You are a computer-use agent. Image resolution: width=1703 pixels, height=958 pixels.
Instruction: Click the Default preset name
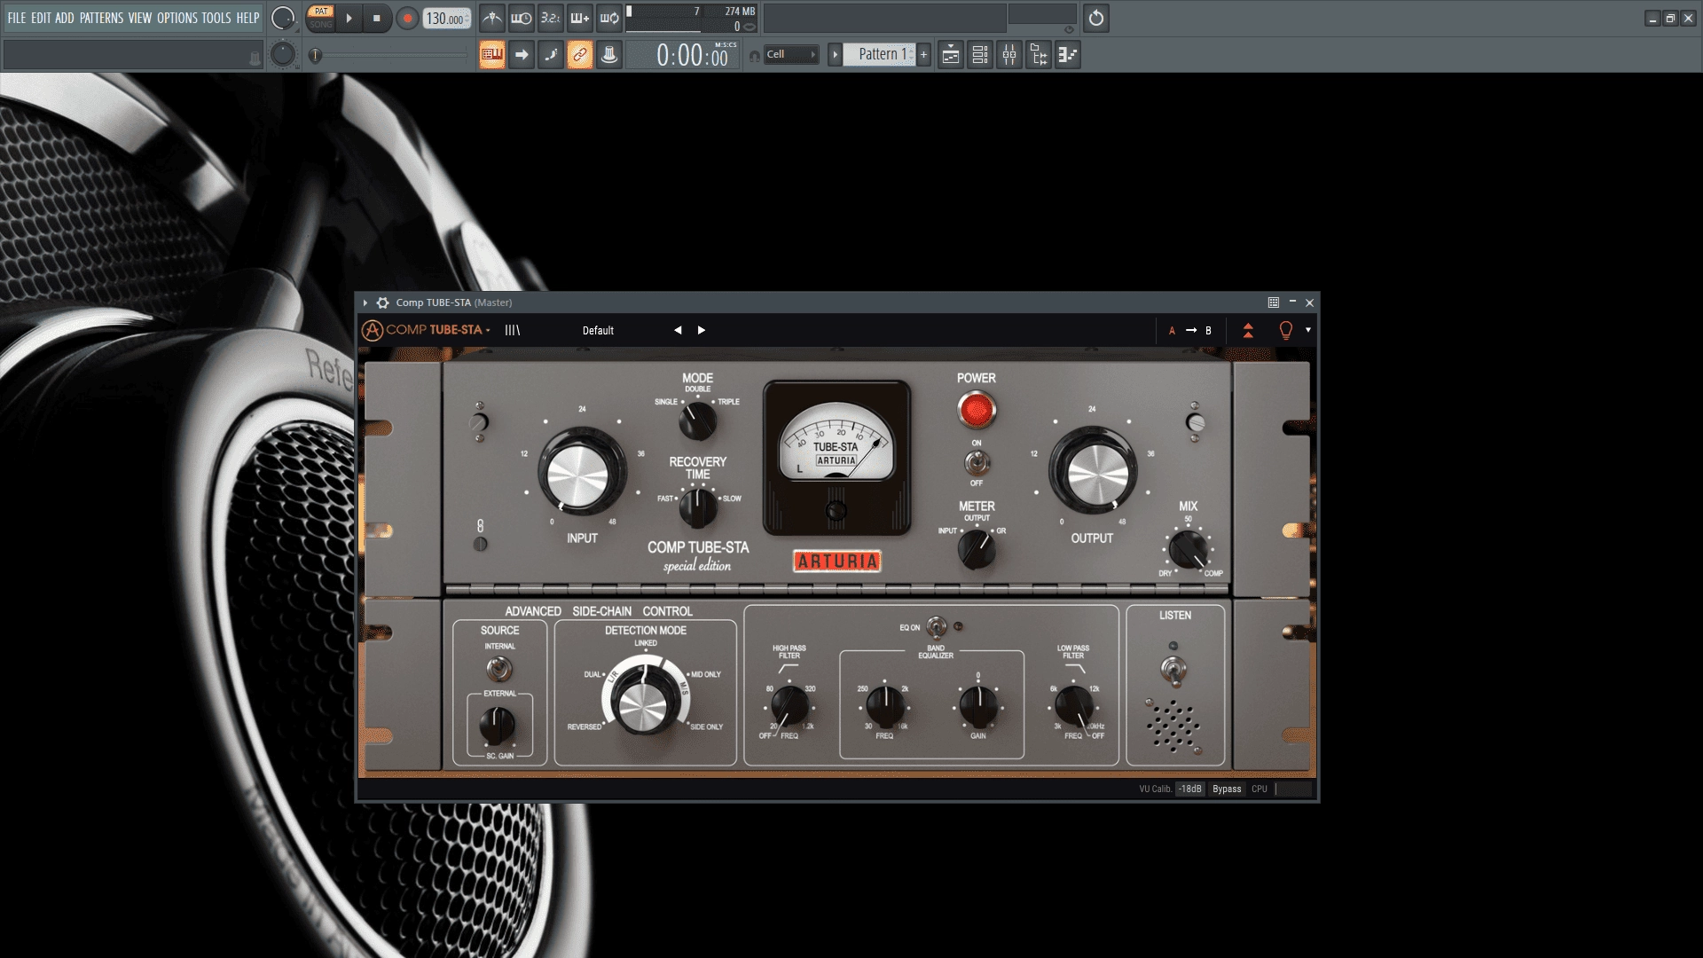598,330
